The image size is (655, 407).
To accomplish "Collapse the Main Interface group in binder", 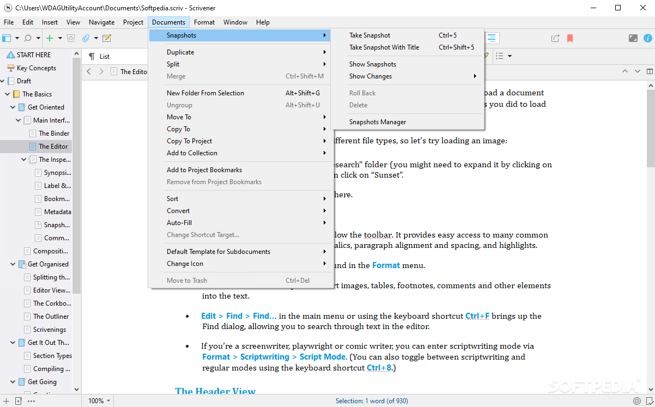I will pos(19,120).
